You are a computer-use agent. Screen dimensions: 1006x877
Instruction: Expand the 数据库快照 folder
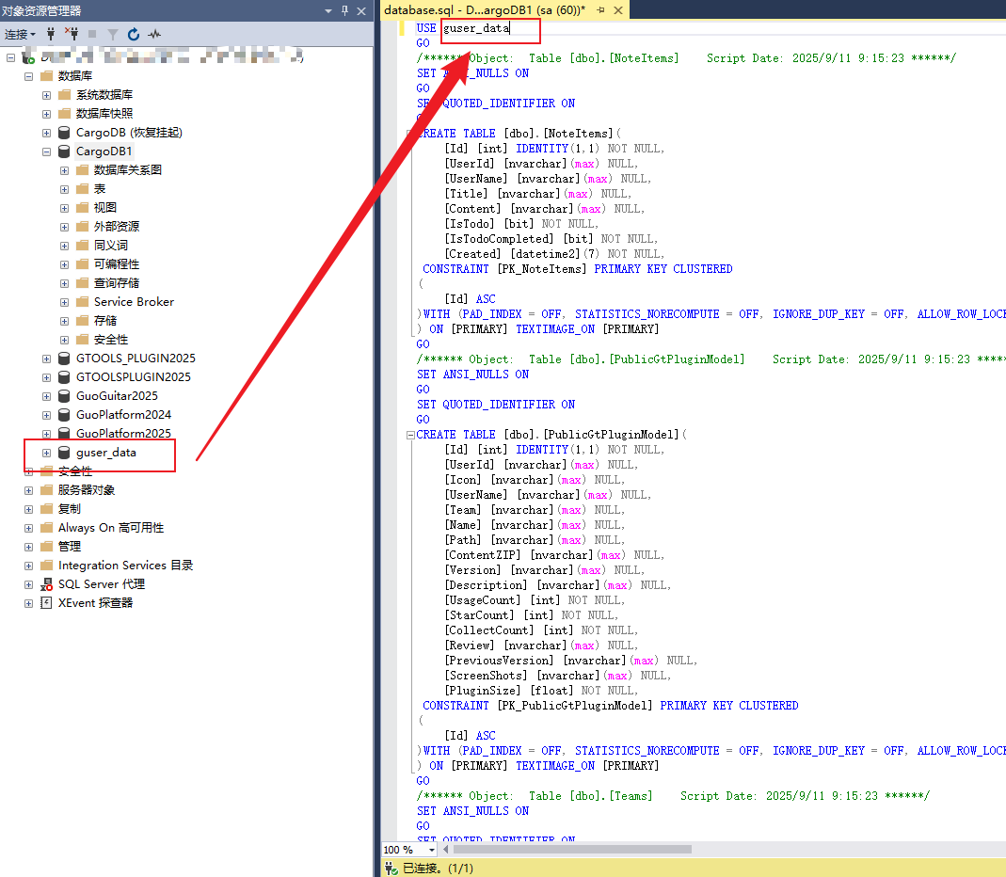[46, 114]
